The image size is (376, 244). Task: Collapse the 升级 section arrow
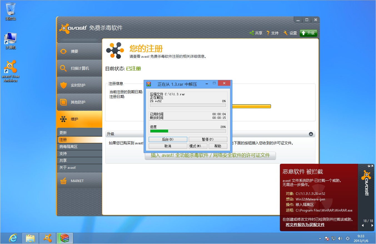tap(311, 134)
